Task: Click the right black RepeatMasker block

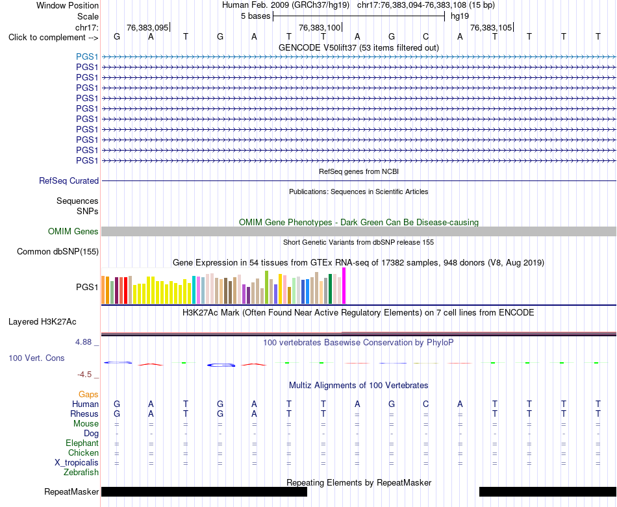Action: (548, 491)
